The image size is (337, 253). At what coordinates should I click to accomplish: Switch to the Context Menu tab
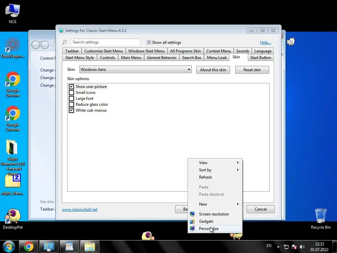[219, 51]
